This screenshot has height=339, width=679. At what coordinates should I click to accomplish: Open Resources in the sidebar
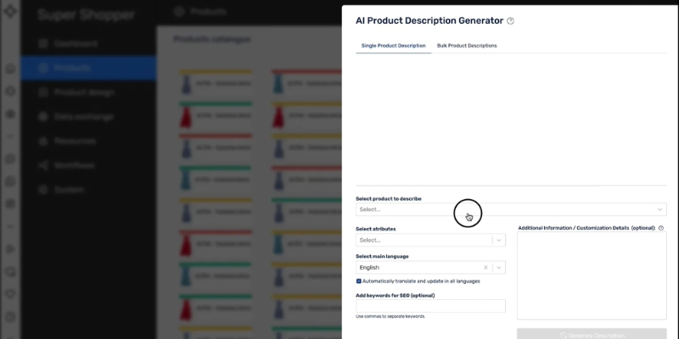(88, 141)
